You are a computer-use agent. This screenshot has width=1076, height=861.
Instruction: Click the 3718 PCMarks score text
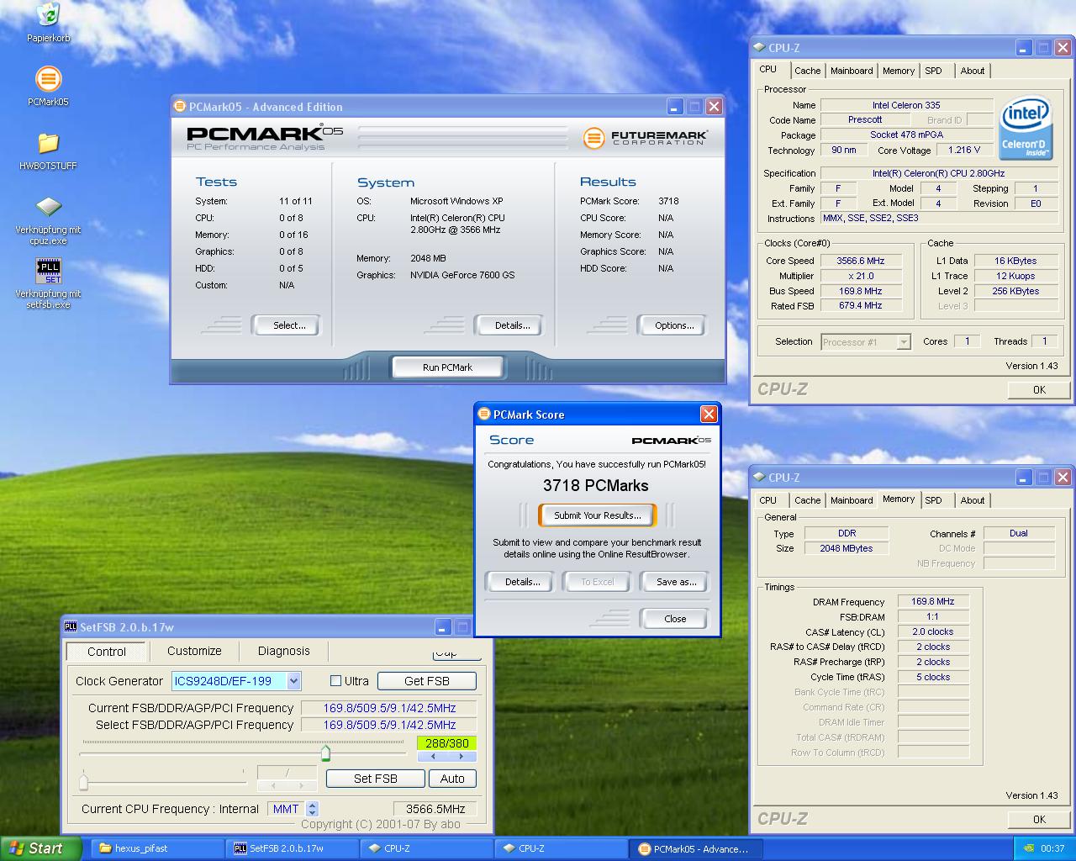coord(596,485)
